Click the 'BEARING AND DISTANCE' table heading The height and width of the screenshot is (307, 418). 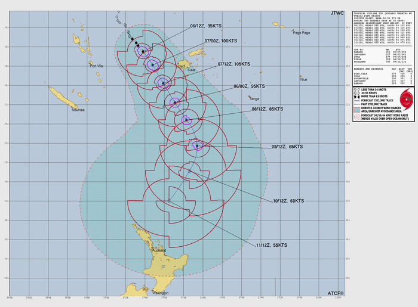click(368, 69)
